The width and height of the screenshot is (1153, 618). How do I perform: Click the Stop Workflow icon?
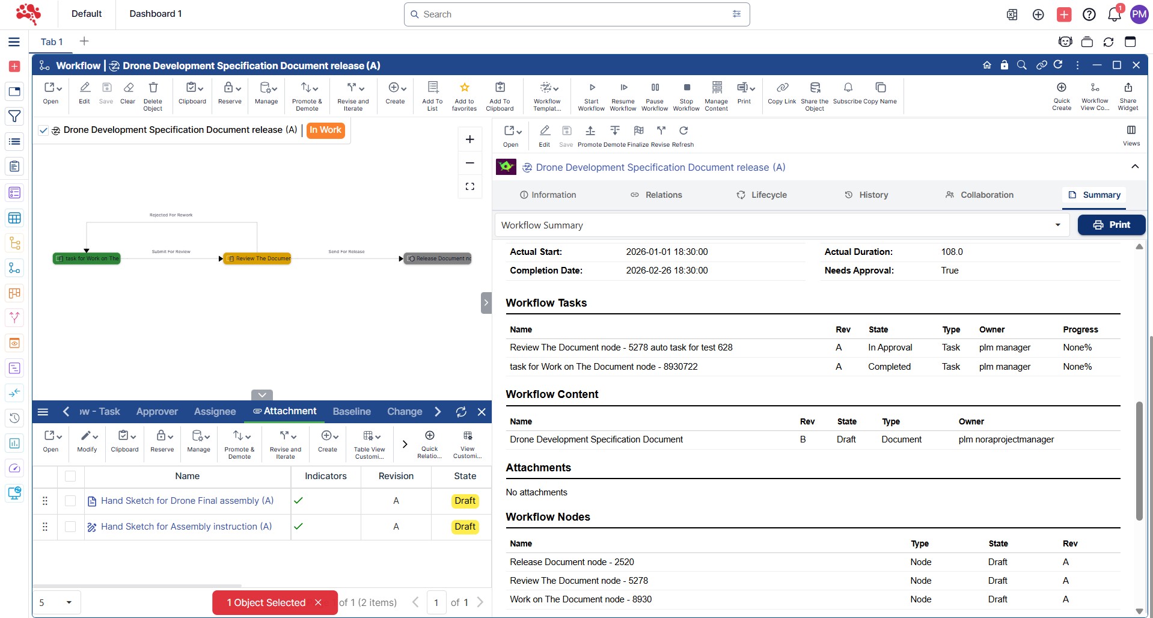(687, 88)
